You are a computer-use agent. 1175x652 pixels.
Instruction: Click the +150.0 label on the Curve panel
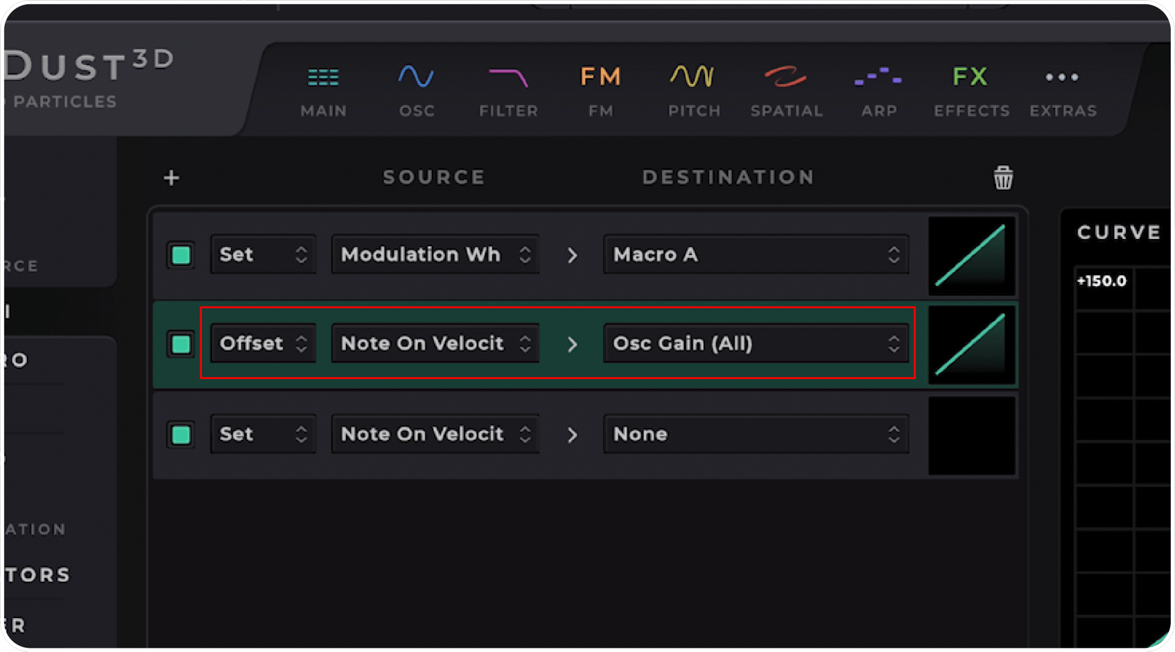click(x=1102, y=281)
